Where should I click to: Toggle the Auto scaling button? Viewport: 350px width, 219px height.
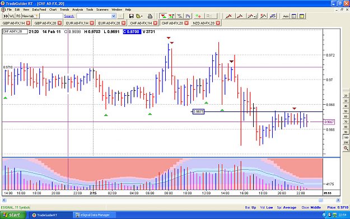(x=286, y=16)
